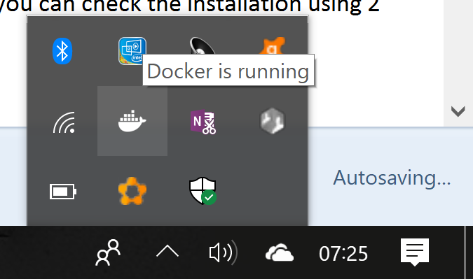Open the Wi-Fi network icon
473x279 pixels.
coord(64,122)
